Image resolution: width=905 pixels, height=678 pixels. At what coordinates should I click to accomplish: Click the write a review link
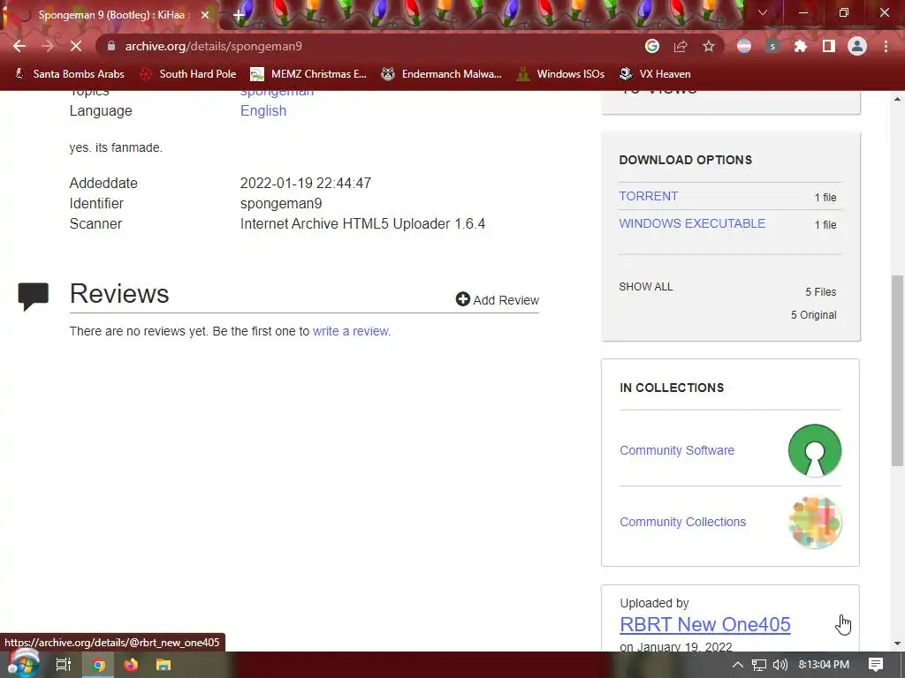[350, 331]
